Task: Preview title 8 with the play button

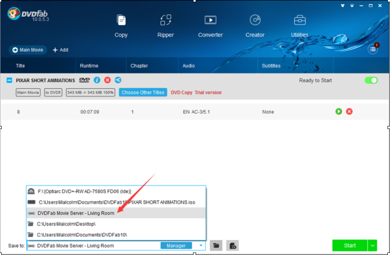Action: pyautogui.click(x=339, y=111)
